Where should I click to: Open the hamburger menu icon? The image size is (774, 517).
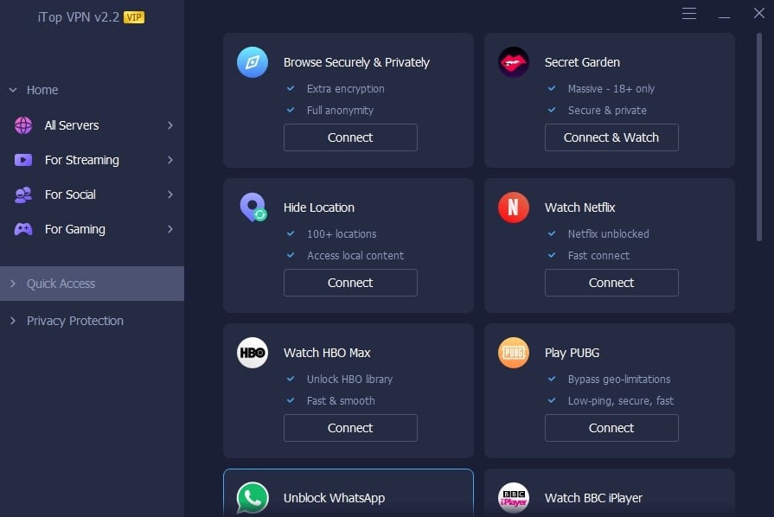click(689, 13)
